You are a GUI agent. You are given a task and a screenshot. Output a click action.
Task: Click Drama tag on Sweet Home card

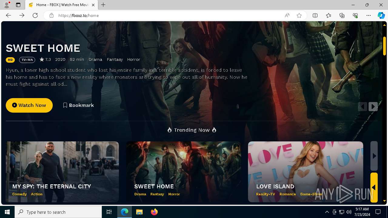pos(140,194)
